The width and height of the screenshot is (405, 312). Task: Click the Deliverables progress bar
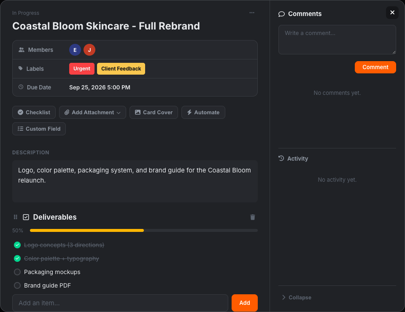[143, 231]
